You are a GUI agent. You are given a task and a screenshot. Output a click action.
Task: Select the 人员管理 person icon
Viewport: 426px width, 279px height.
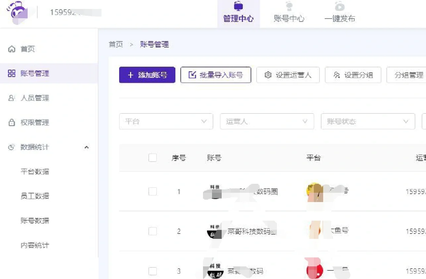coord(12,98)
